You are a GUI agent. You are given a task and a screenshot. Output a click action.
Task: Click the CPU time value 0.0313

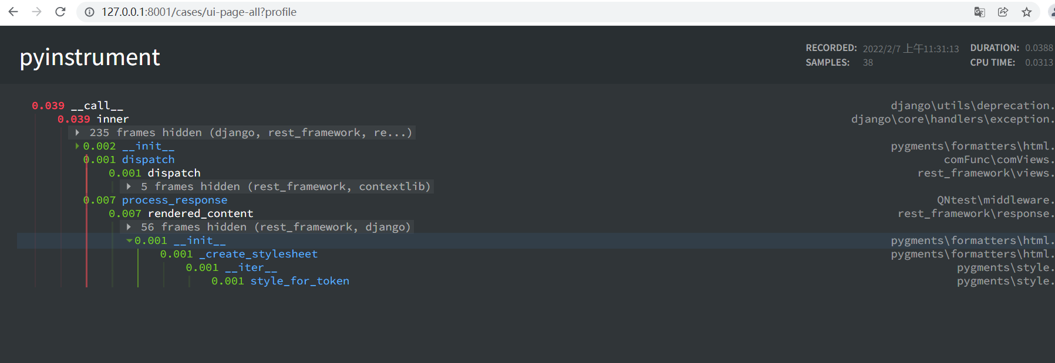click(x=1039, y=63)
